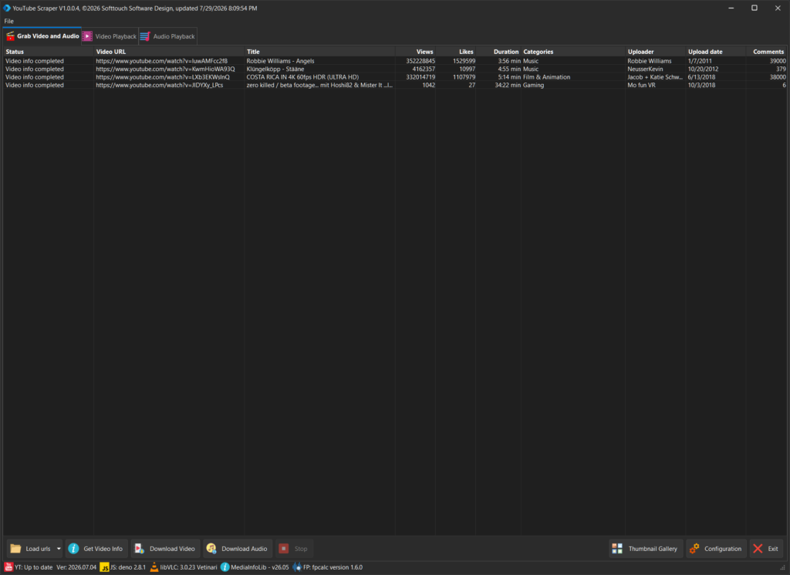Click Download Audio button label
This screenshot has width=790, height=575.
245,549
